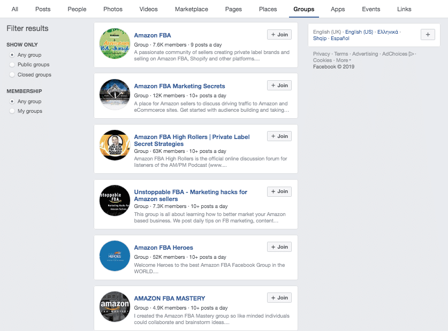448x331 pixels.
Task: Switch to the People tab
Action: (77, 9)
